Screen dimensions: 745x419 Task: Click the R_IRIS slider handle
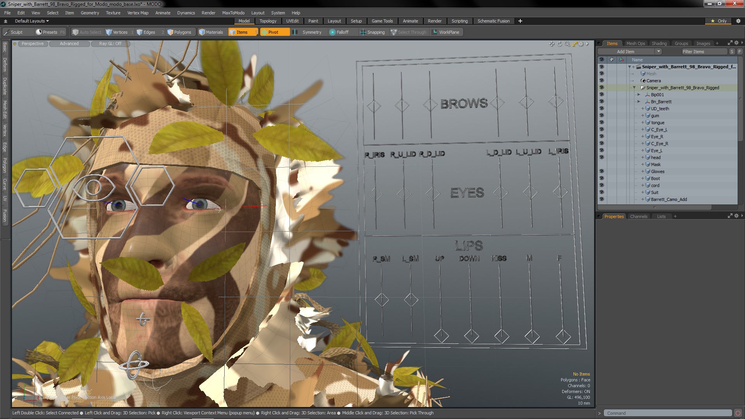(375, 194)
